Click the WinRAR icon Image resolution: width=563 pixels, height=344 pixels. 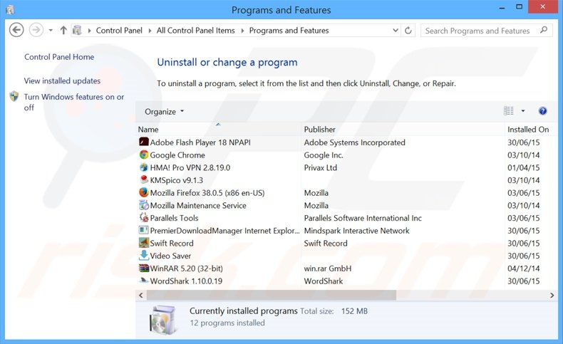click(x=144, y=268)
